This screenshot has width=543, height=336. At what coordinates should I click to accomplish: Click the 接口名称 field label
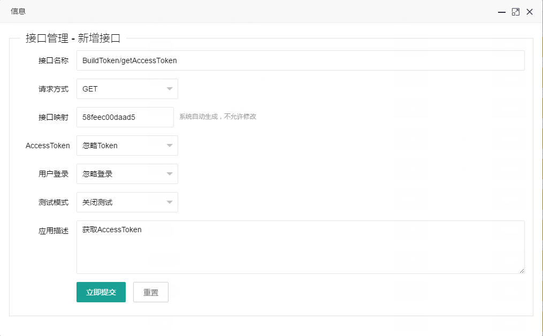(x=53, y=60)
